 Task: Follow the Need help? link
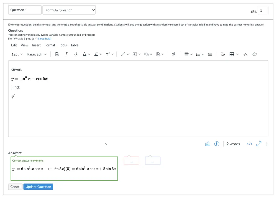pyautogui.click(x=45, y=39)
